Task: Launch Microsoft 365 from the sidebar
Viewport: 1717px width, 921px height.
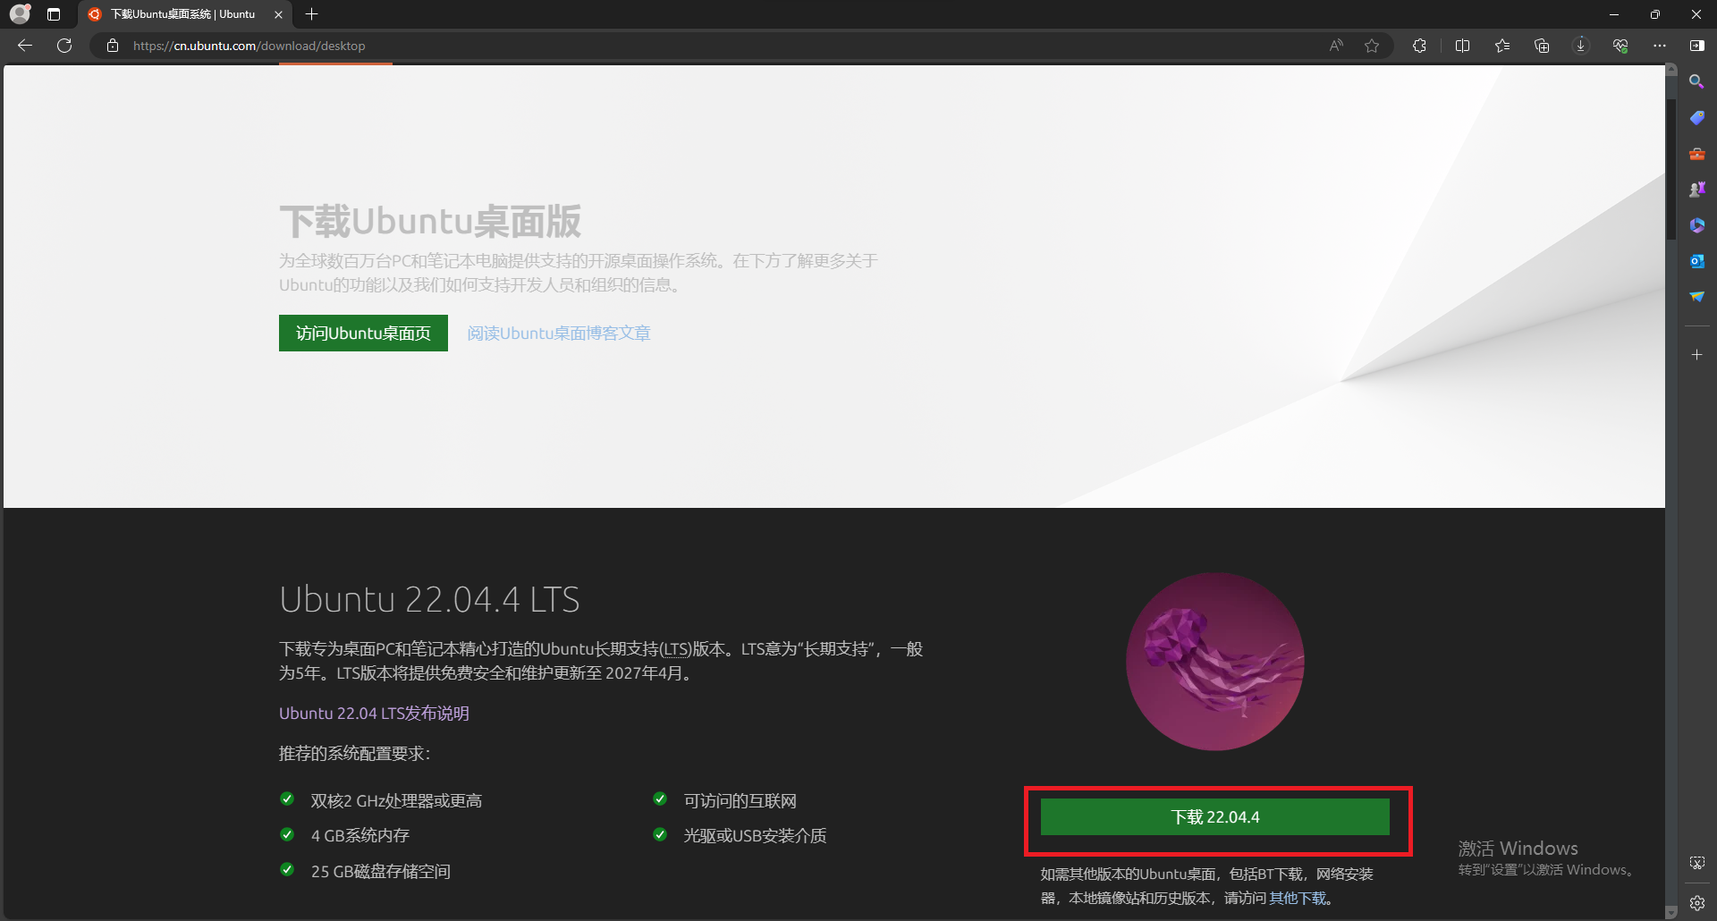Action: [1696, 225]
